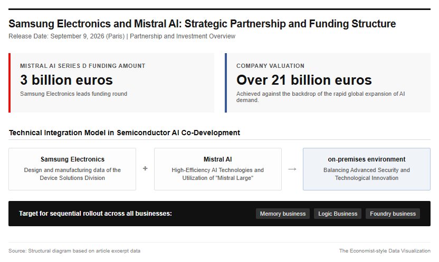Open the Mistral AI box

(218, 169)
